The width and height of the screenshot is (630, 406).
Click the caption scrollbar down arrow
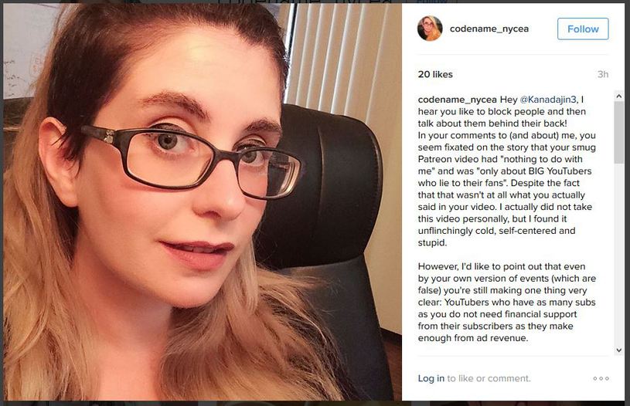[618, 350]
